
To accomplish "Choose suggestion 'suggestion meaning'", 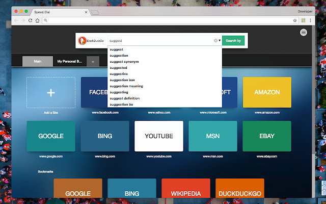I will click(x=165, y=86).
